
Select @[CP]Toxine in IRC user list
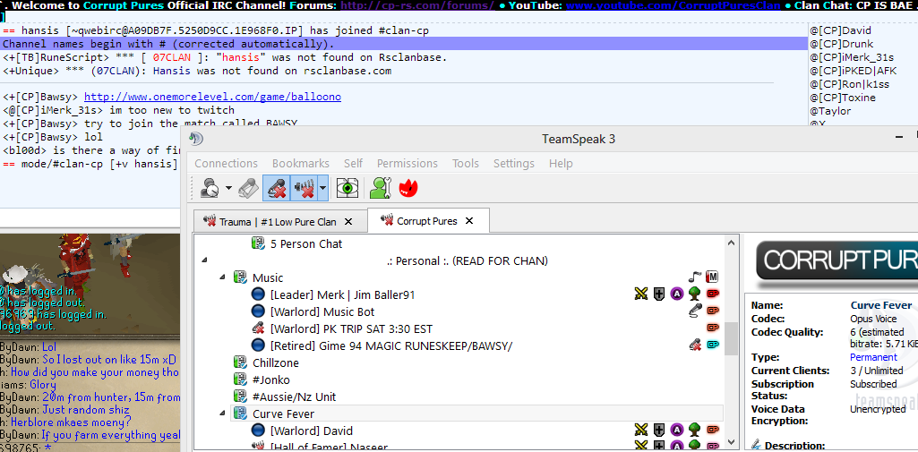(843, 98)
